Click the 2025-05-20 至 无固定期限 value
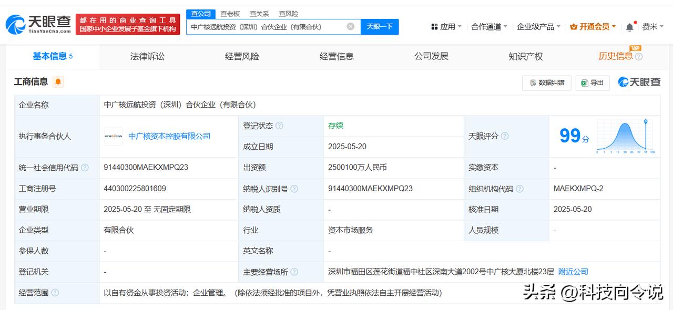This screenshot has width=673, height=310. [x=147, y=209]
